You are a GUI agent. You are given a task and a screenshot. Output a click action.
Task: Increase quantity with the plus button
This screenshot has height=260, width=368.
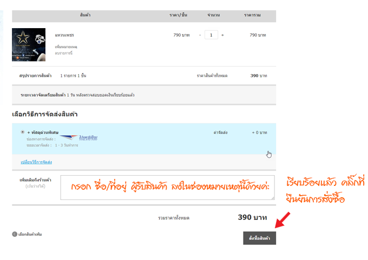coord(222,35)
